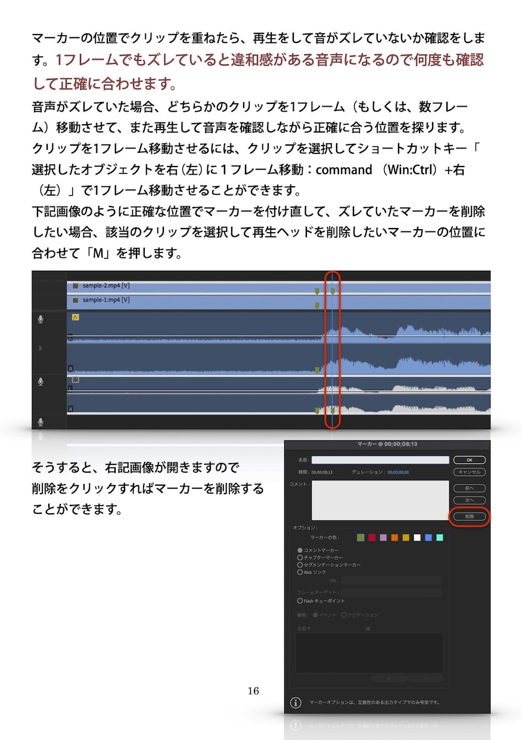Click the voice-over mic icon on second audio track

coord(41,381)
